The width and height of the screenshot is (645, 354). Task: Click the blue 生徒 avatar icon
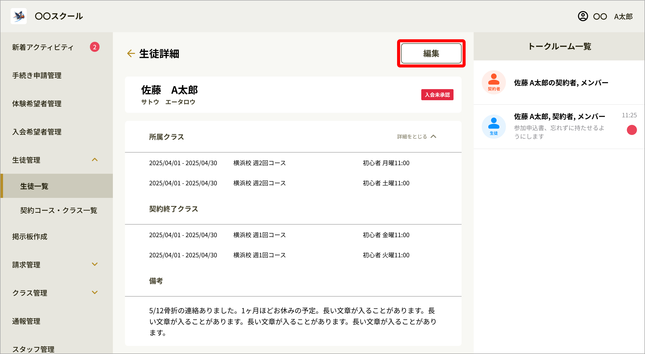[494, 127]
